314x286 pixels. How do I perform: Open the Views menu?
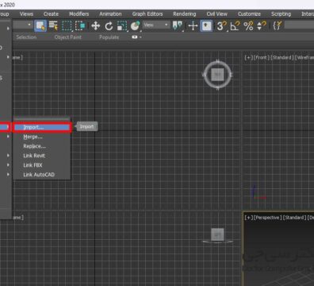coord(26,14)
